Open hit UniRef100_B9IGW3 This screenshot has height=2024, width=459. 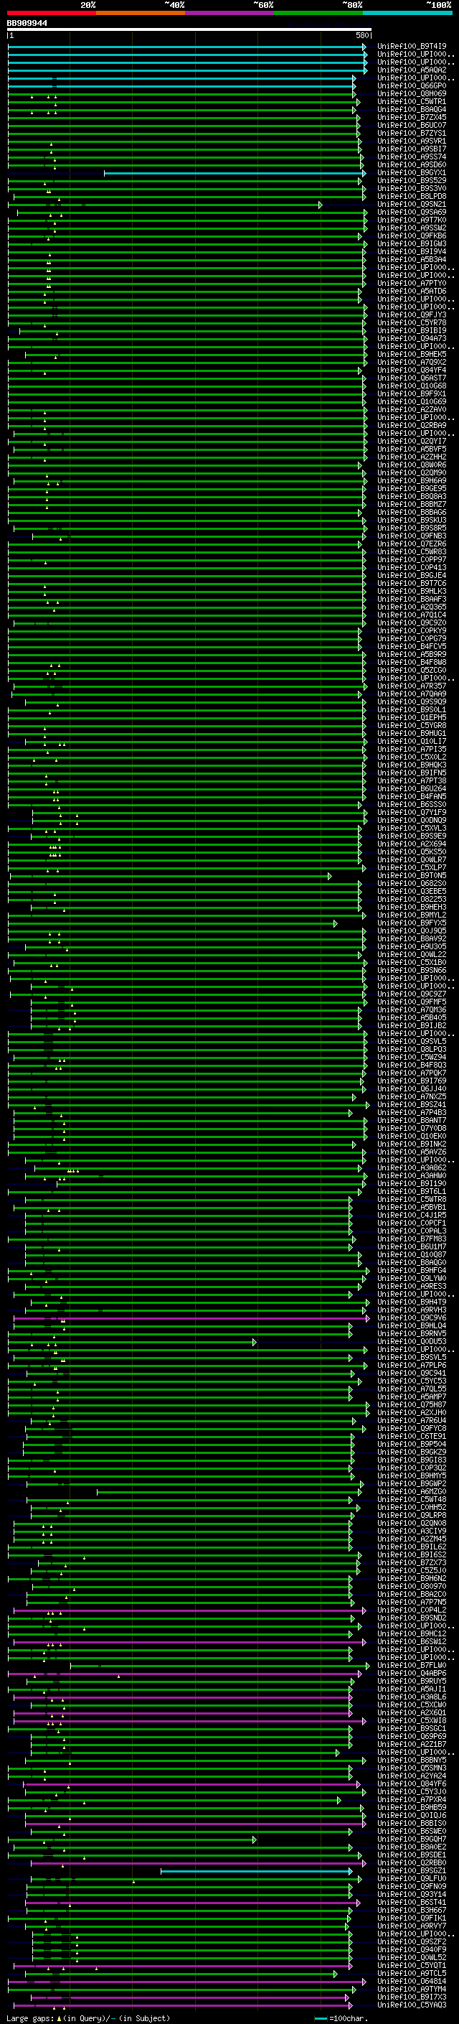coord(412,243)
